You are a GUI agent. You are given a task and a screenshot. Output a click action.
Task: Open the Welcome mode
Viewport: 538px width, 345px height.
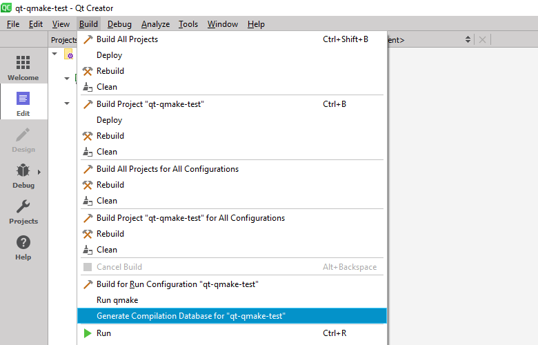coord(23,68)
